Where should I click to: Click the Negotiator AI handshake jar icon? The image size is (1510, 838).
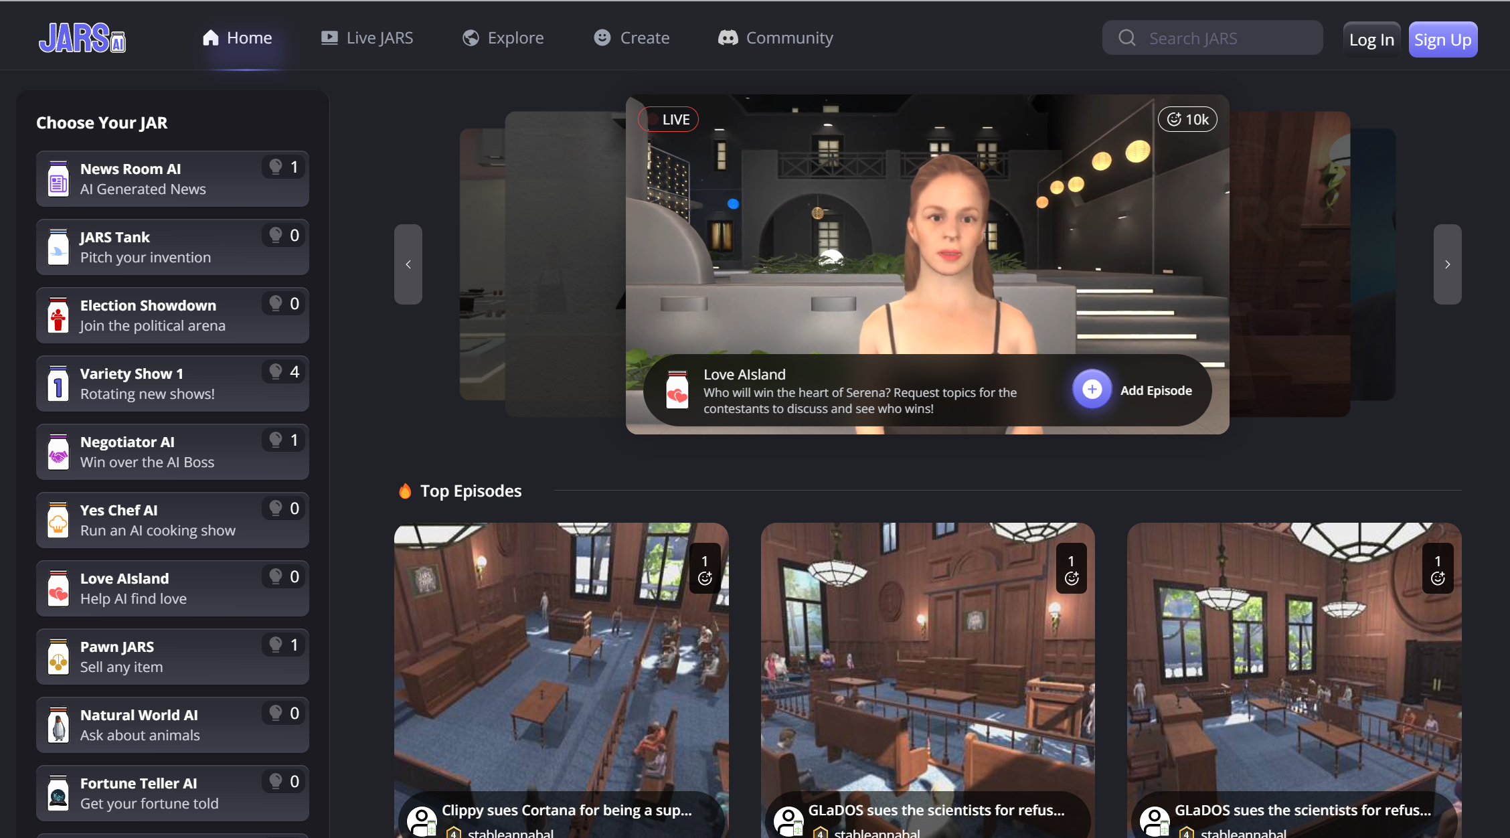tap(58, 453)
